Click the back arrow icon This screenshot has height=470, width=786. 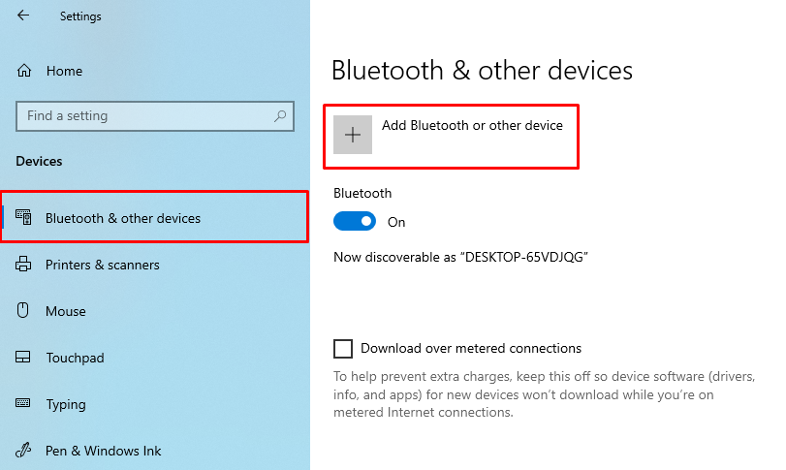click(23, 16)
